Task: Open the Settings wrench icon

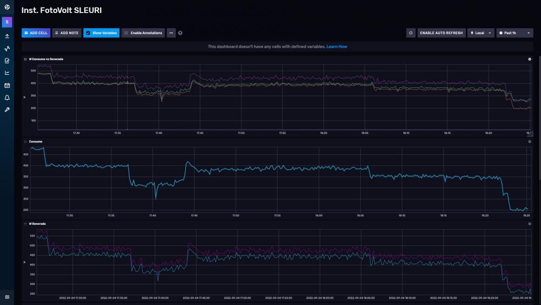Action: tap(7, 110)
